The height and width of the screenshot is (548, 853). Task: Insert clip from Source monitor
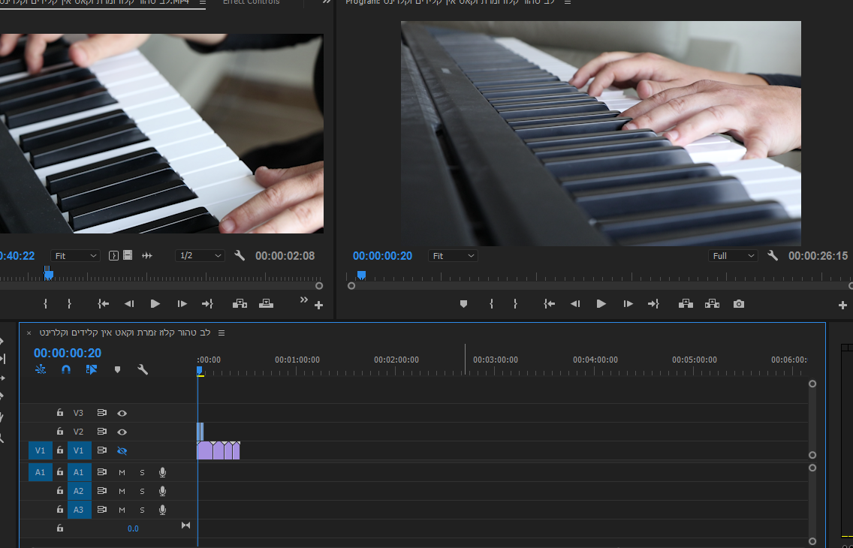click(240, 304)
